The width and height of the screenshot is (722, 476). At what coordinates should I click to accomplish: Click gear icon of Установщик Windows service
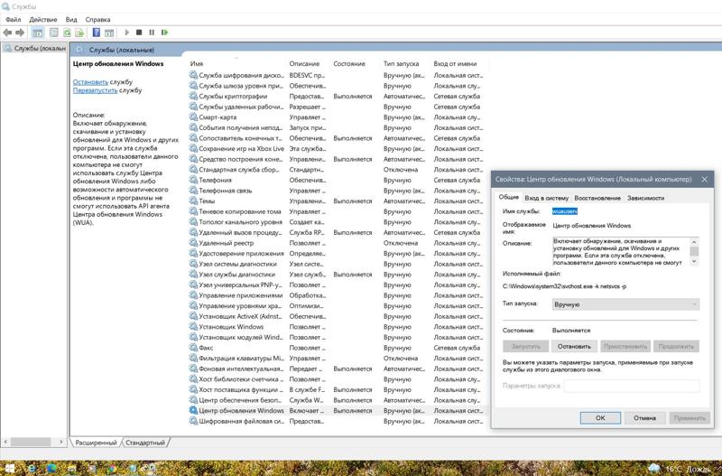tap(193, 327)
